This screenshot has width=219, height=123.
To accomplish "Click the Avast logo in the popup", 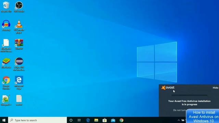I will pyautogui.click(x=168, y=87).
